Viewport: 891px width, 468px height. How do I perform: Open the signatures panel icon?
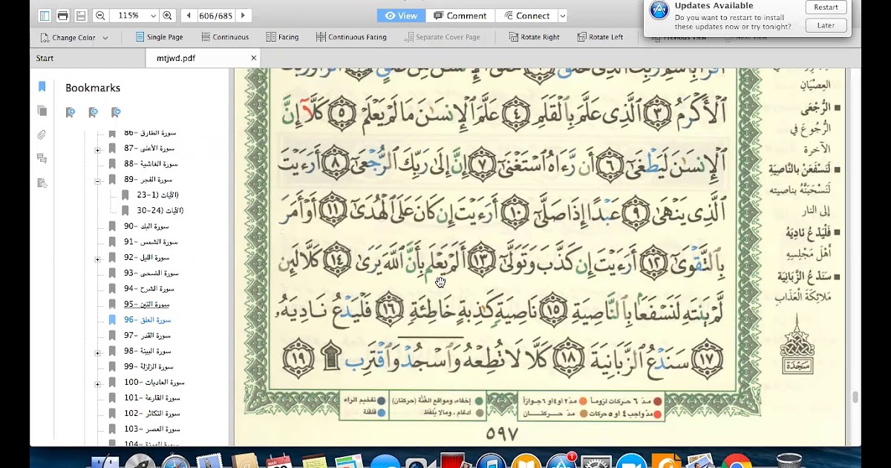pos(42,183)
